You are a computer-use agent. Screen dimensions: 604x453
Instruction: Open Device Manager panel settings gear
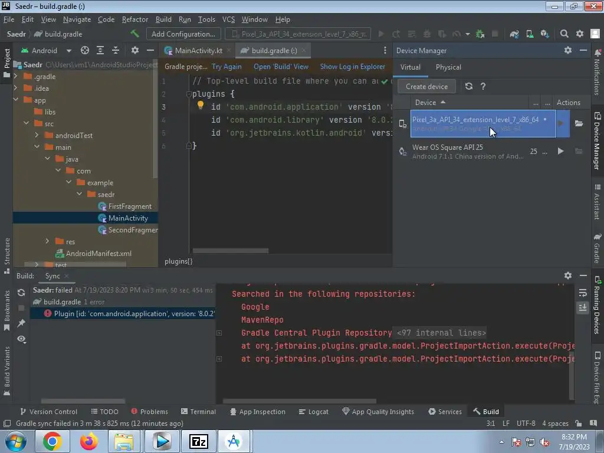(x=568, y=51)
